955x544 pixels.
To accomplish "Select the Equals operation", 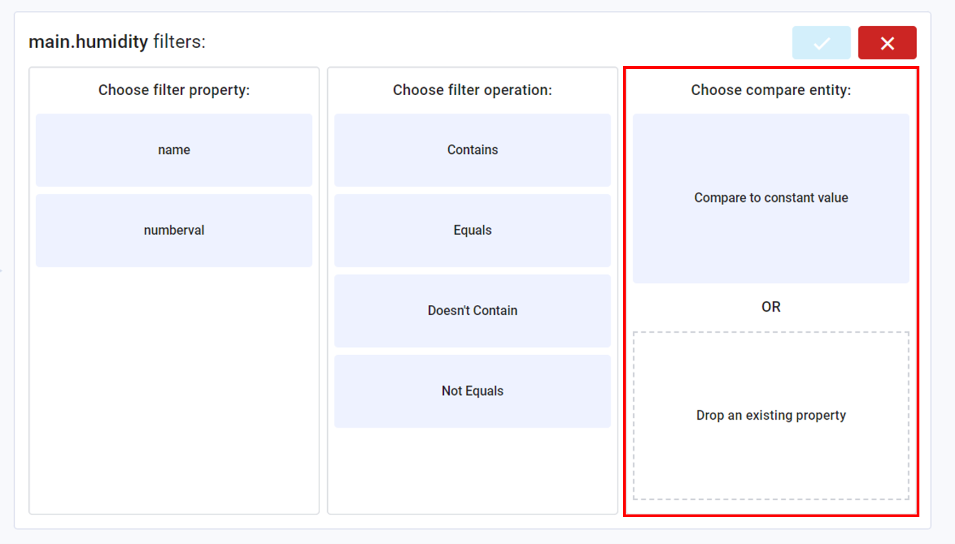I will [472, 230].
